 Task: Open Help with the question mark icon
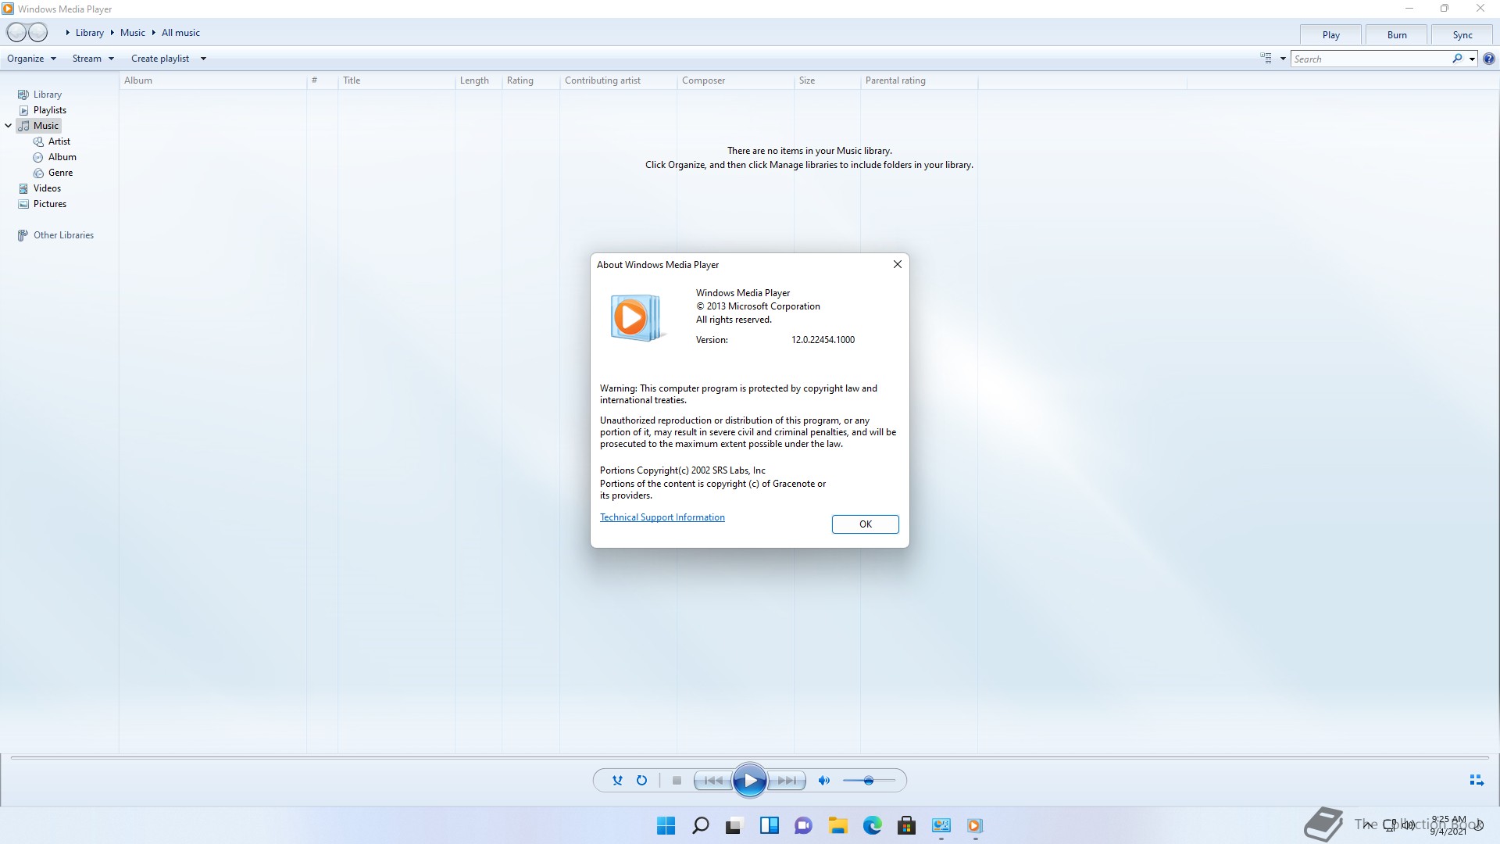(1489, 59)
